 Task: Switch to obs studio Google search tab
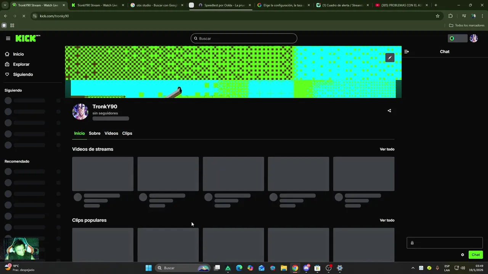(157, 5)
